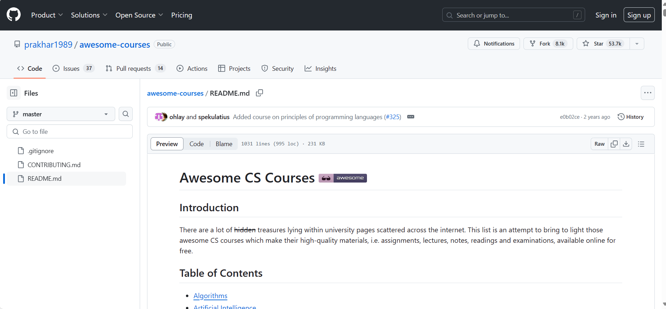Click the commit message about programming languages
Image resolution: width=666 pixels, height=309 pixels.
[308, 117]
